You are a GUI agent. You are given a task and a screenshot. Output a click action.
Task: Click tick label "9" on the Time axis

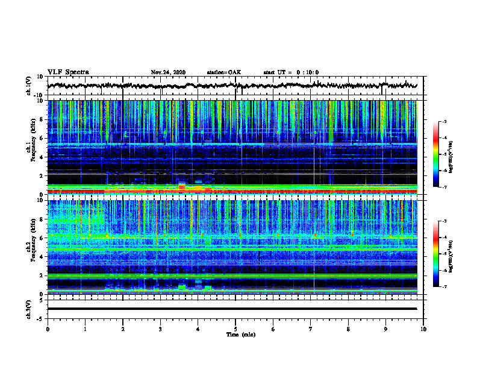385,329
